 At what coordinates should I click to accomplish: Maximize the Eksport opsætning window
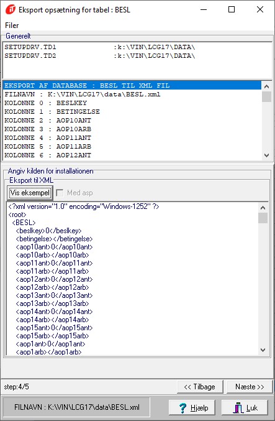(232, 9)
